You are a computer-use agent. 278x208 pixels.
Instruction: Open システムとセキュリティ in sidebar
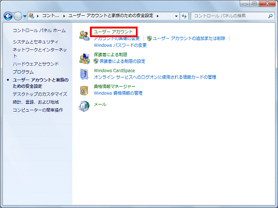[x=35, y=42]
